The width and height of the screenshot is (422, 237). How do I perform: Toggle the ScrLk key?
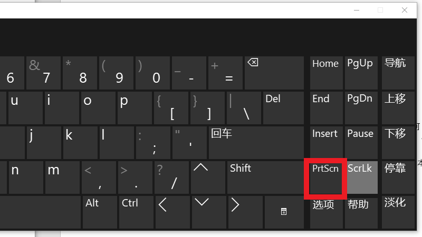(361, 177)
